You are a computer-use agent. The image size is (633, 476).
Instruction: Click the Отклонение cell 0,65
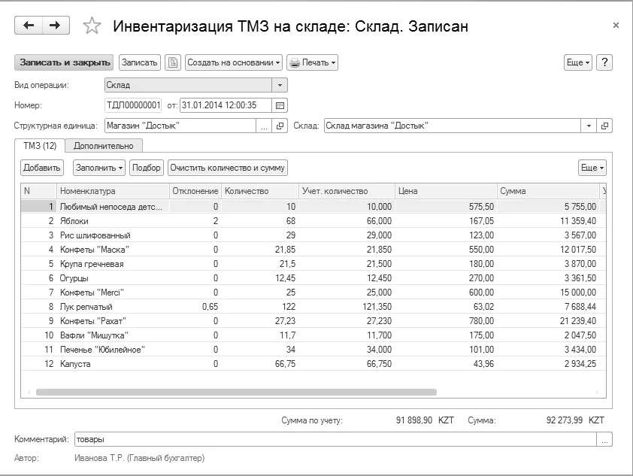[195, 307]
